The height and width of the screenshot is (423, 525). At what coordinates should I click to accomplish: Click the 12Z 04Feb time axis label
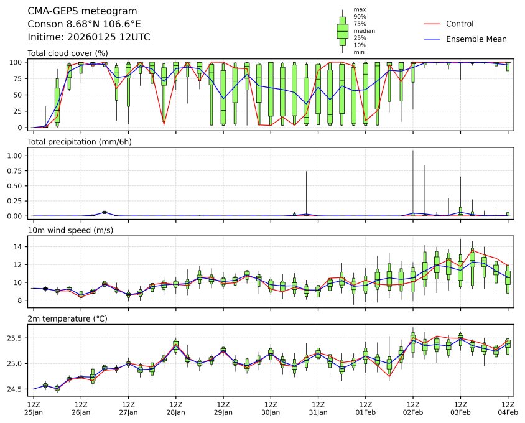click(508, 408)
